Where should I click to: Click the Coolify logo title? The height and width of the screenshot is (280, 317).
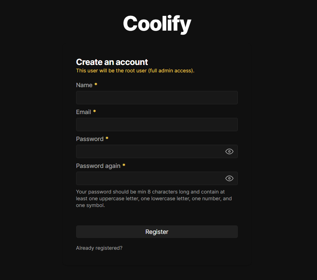click(157, 24)
